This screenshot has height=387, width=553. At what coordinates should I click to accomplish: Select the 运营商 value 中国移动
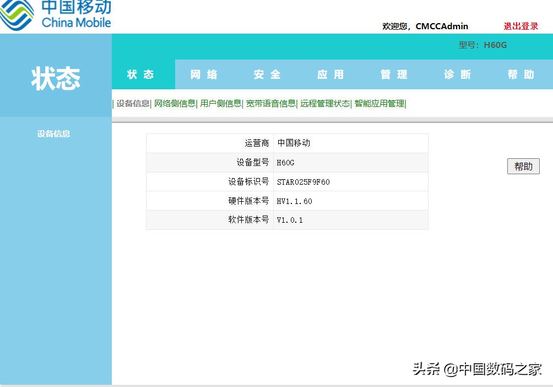click(294, 143)
